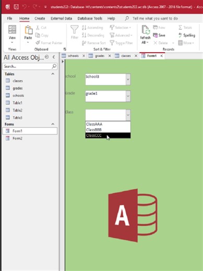Screen dimensions: 203x271
Task: Expand the Paste dropdown arrow
Action: pyautogui.click(x=28, y=42)
